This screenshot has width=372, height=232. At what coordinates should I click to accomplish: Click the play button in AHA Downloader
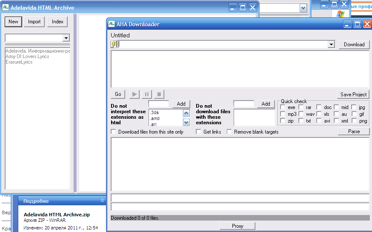tap(134, 94)
